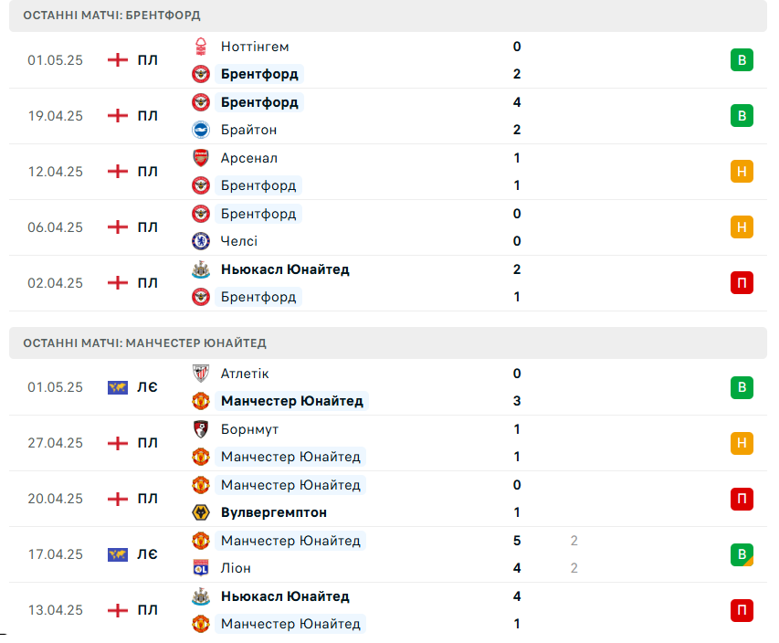Click the Nottingham Forest club crest
779x643 pixels.
pos(201,47)
